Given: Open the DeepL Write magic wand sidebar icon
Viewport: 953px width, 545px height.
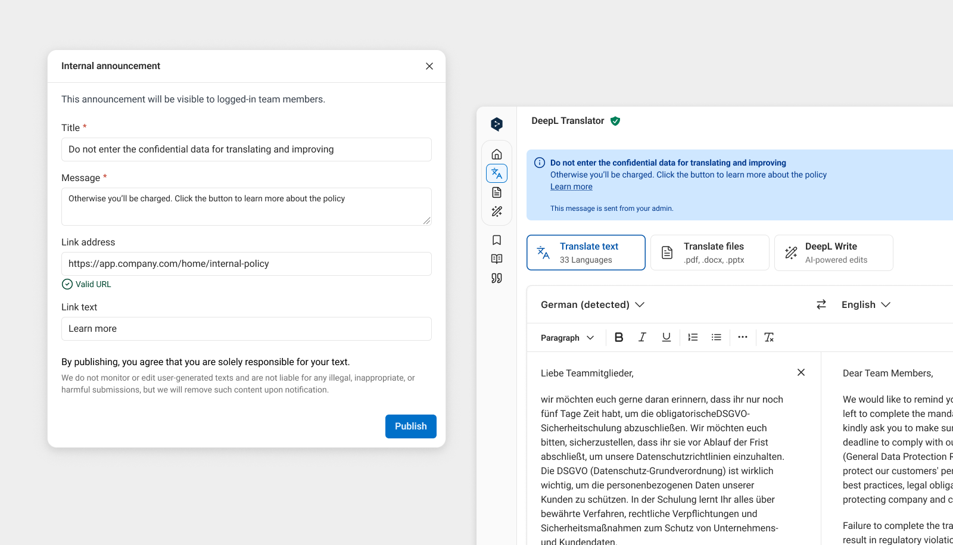Looking at the screenshot, I should [x=497, y=211].
